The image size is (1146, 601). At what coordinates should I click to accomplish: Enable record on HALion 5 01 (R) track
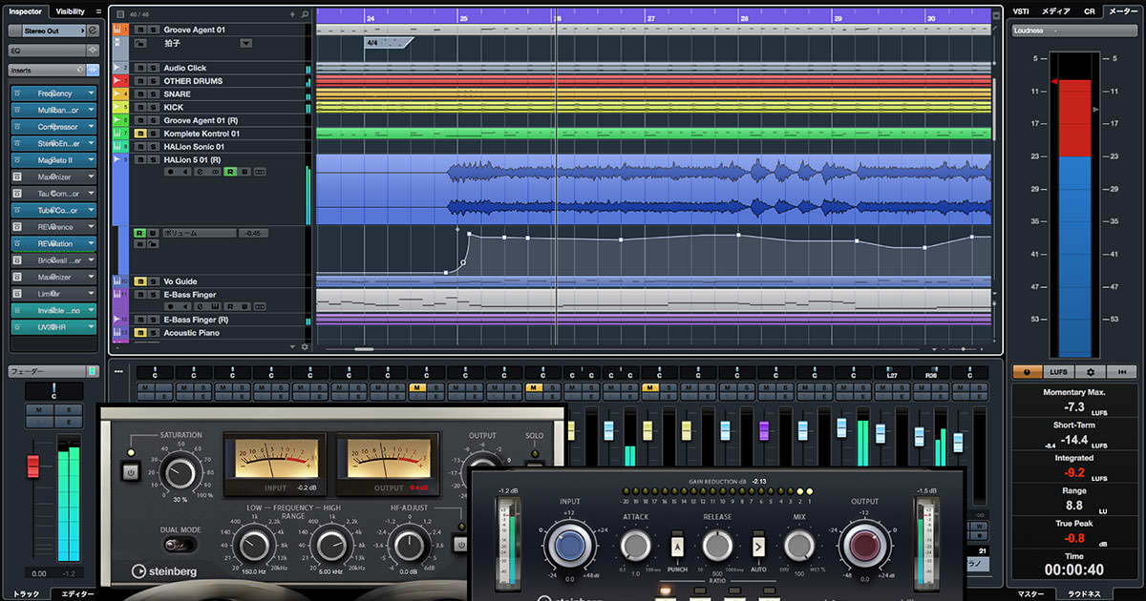click(x=170, y=173)
